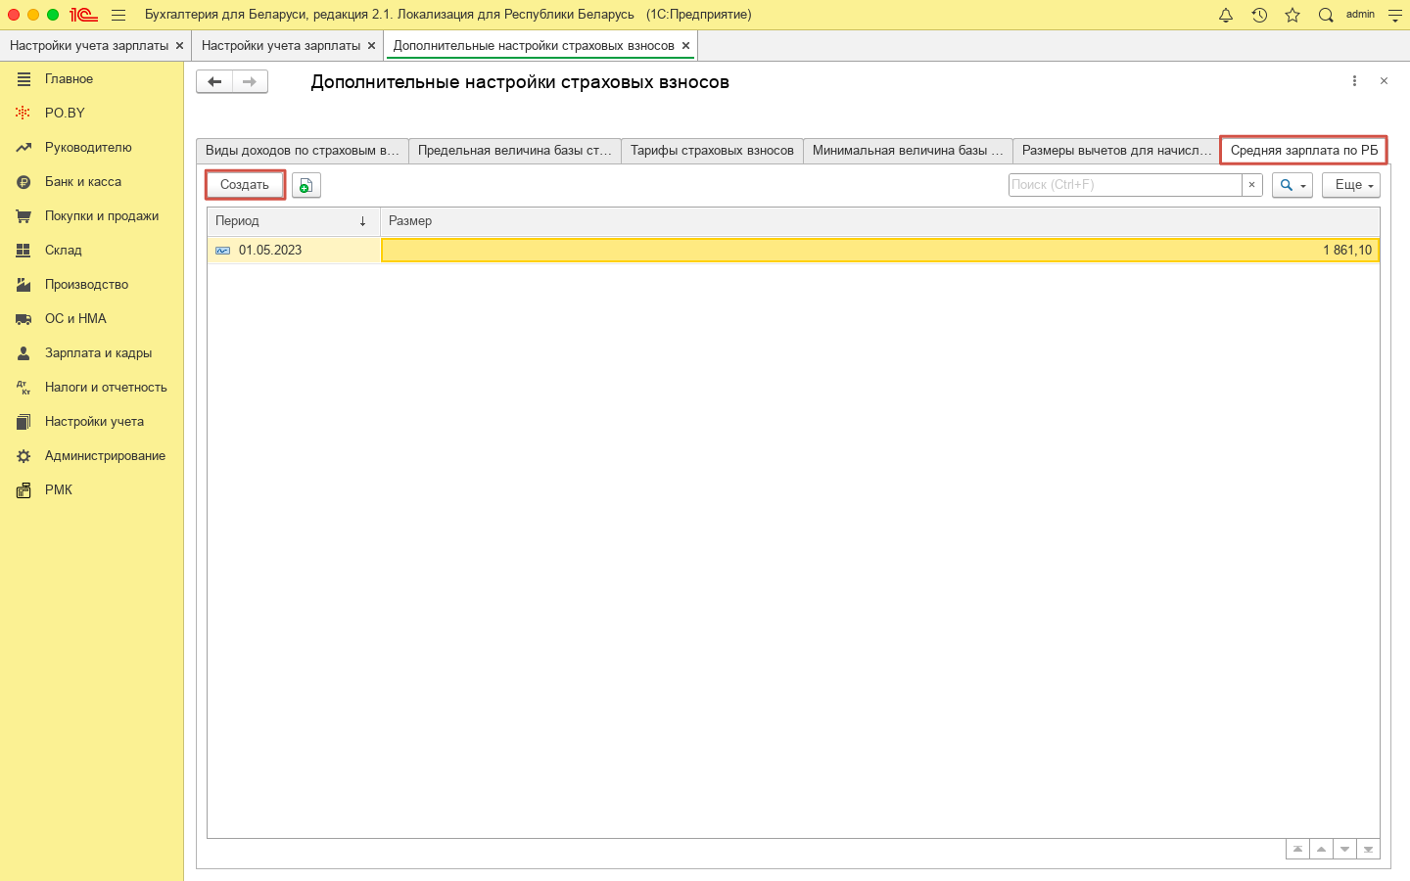Viewport: 1410px width, 881px height.
Task: Open favorites star icon
Action: click(x=1292, y=15)
